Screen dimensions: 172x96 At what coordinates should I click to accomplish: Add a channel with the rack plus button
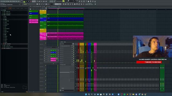[x=53, y=64]
